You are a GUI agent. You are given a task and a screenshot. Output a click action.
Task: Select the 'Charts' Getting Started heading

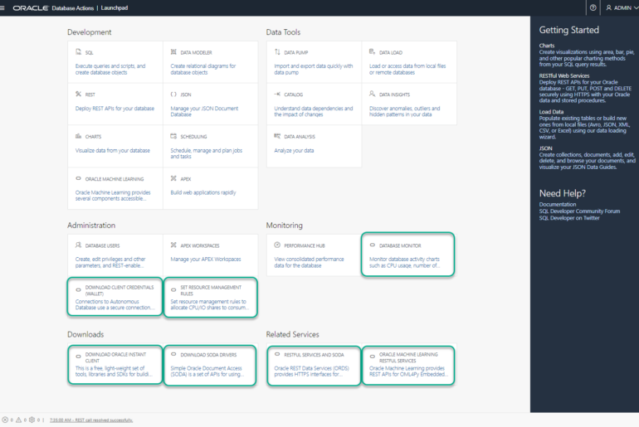tap(547, 46)
